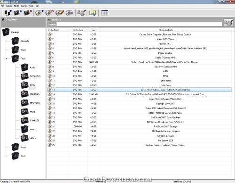Viewport: 235px width, 183px height.
Task: Click the media properties disc toolbar icon
Action: tap(70, 13)
